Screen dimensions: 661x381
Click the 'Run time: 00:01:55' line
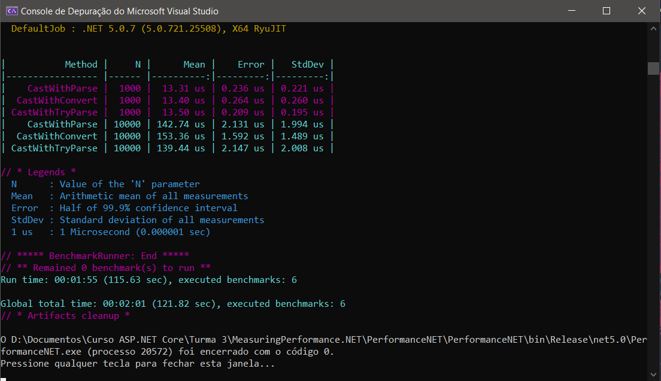click(x=149, y=279)
